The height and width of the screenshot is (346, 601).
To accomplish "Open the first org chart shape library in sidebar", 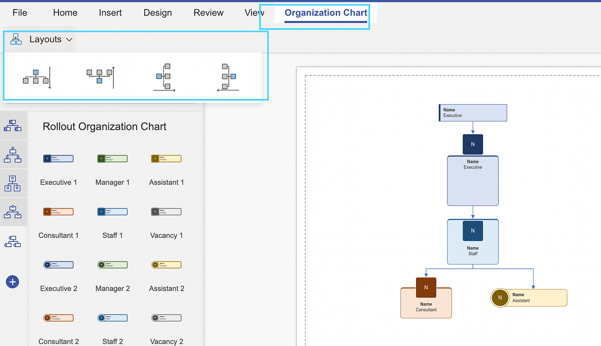I will click(13, 125).
